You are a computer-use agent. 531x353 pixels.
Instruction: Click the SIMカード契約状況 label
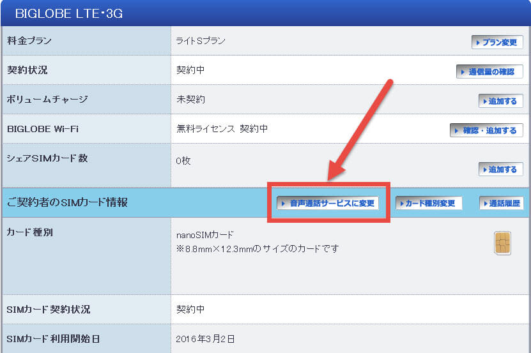(x=49, y=310)
